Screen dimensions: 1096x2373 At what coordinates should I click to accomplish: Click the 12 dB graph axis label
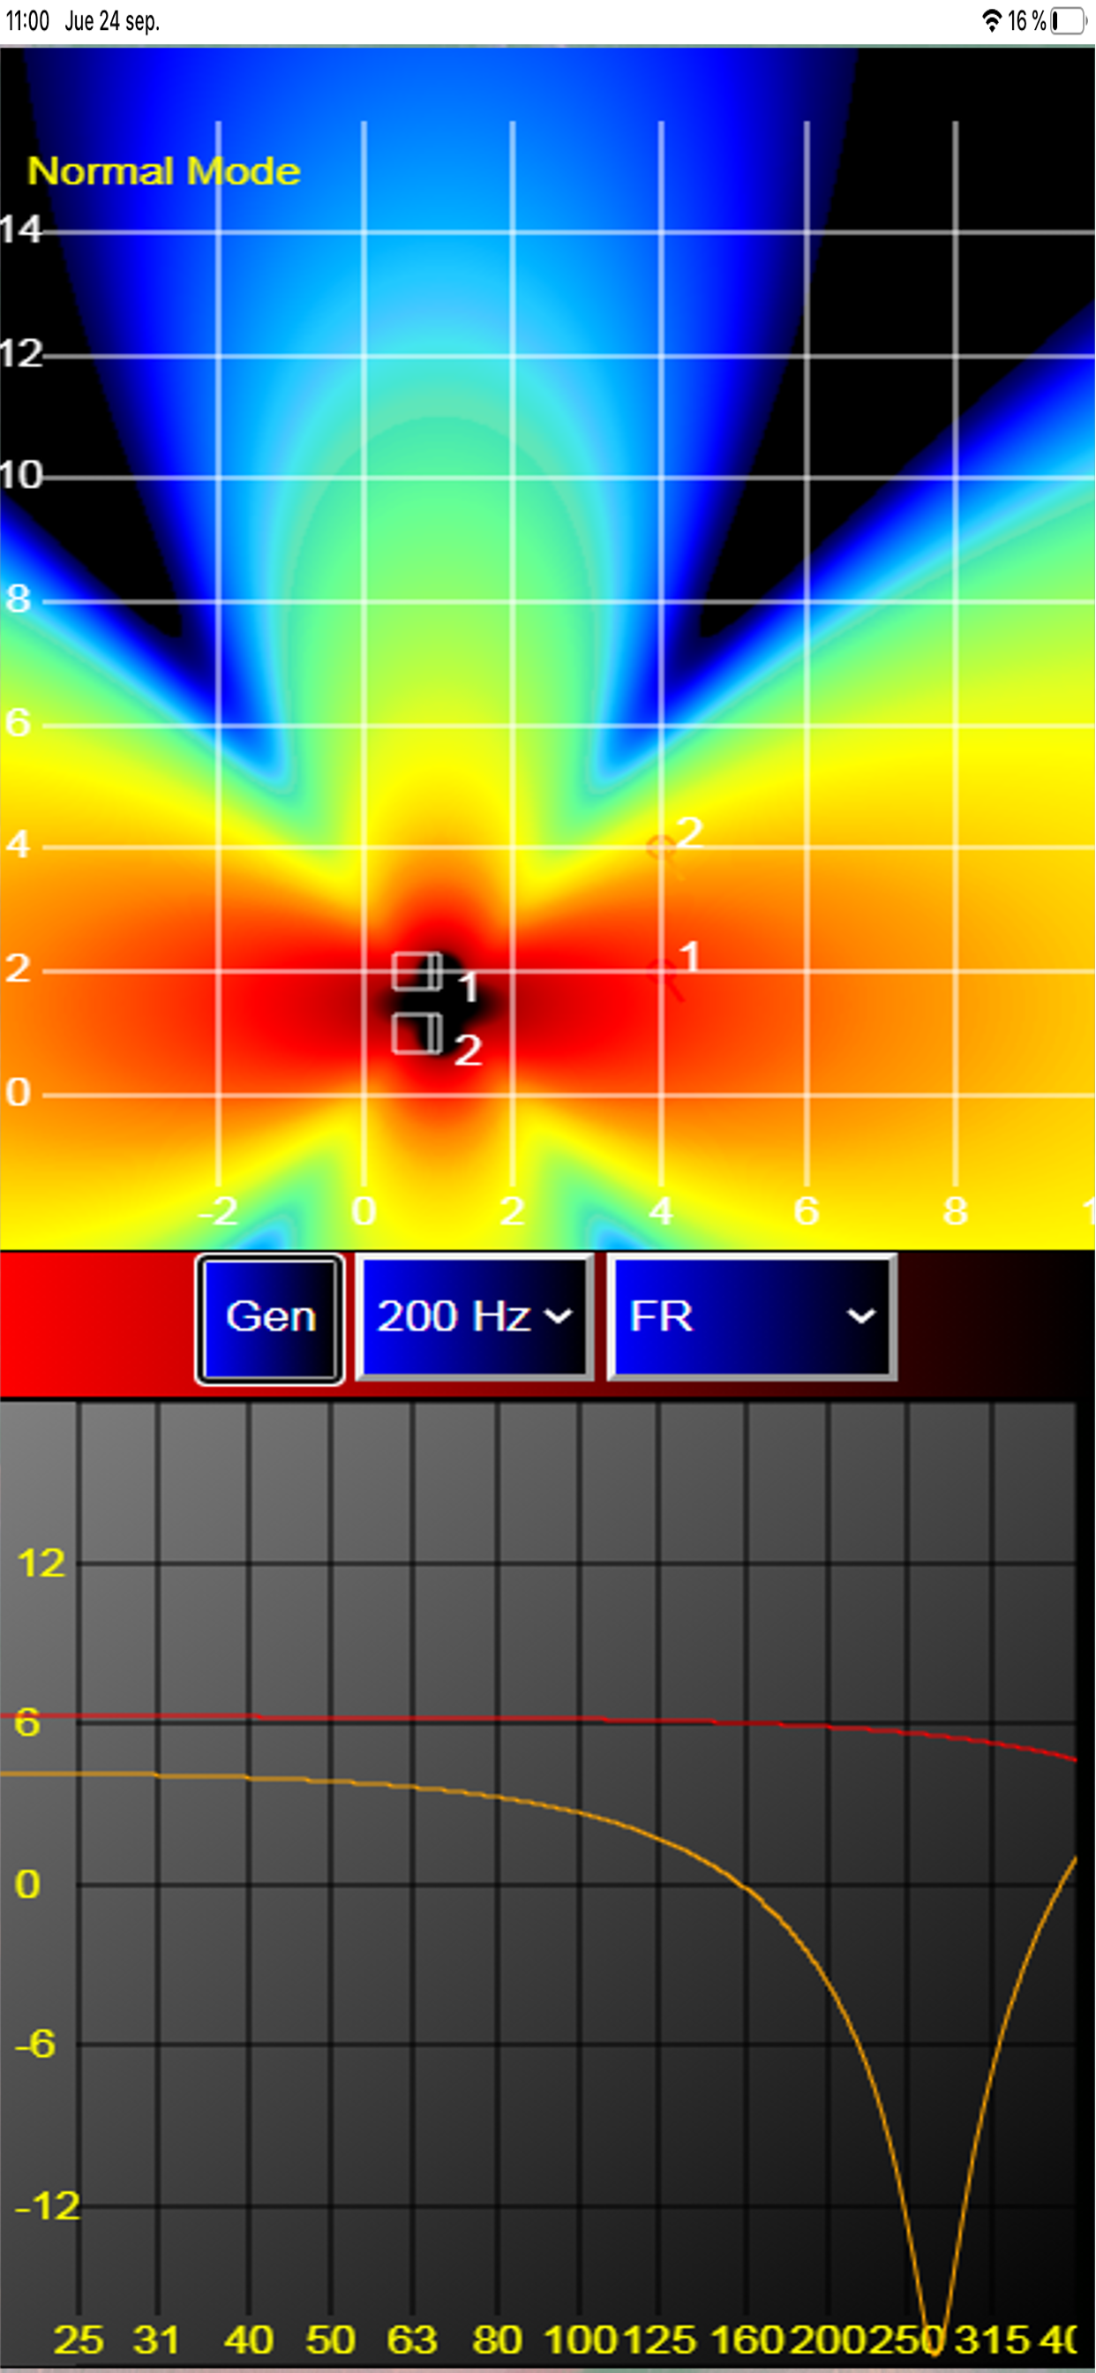click(x=41, y=1563)
